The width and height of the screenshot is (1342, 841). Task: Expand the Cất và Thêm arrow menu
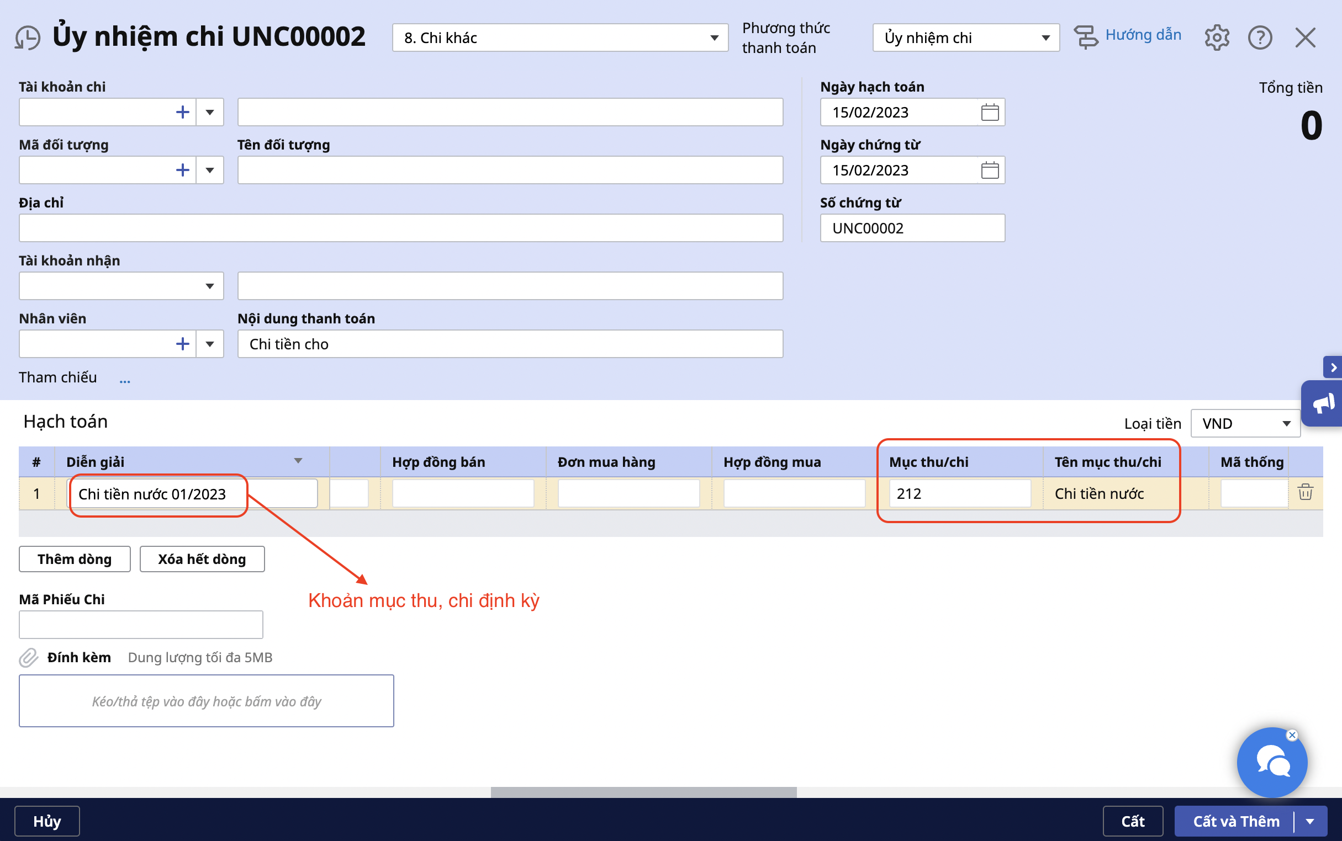(x=1311, y=821)
